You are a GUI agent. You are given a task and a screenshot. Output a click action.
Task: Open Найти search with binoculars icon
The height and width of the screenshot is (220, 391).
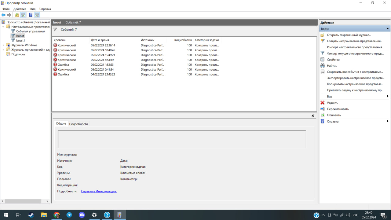pyautogui.click(x=322, y=66)
